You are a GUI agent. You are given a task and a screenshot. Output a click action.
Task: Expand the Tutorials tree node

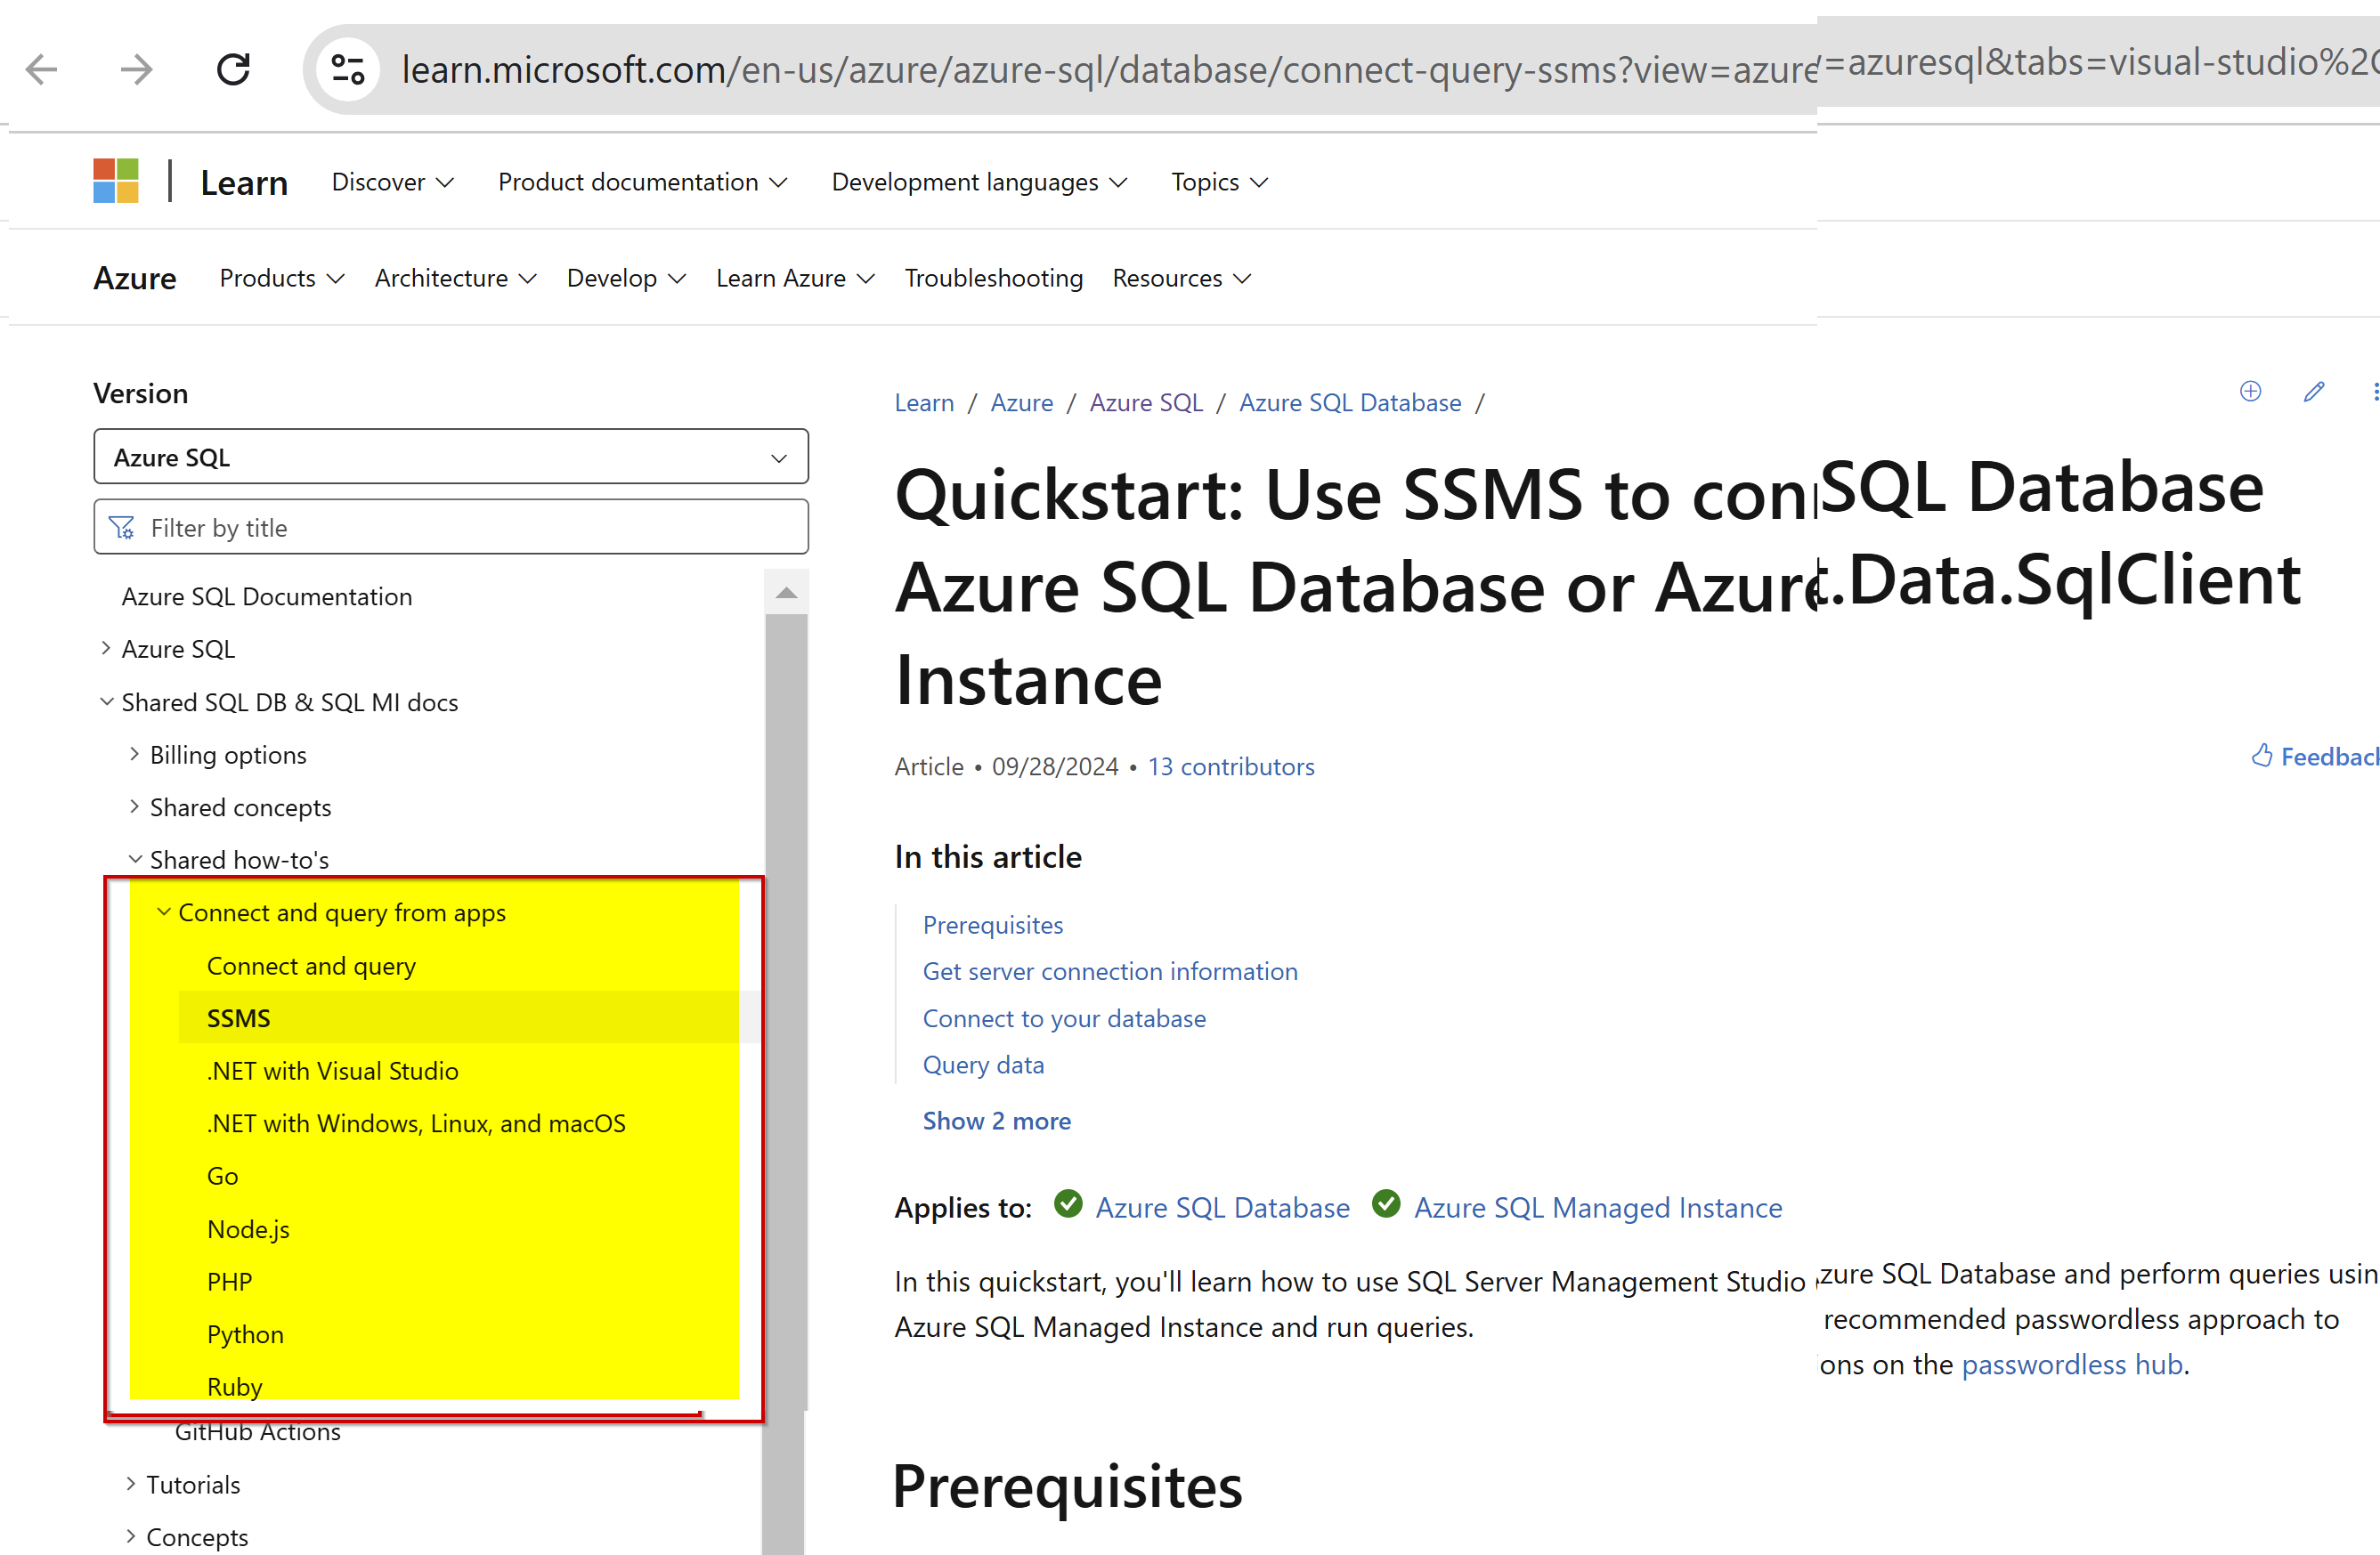(131, 1484)
